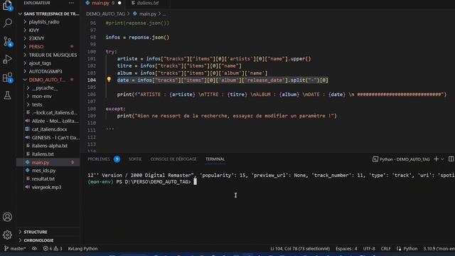This screenshot has height=256, width=455.
Task: Click into the terminal prompt line
Action: 195,182
